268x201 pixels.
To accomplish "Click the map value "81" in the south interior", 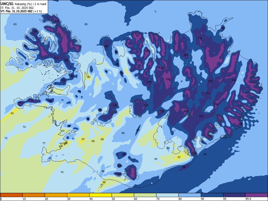I will click(156, 159).
